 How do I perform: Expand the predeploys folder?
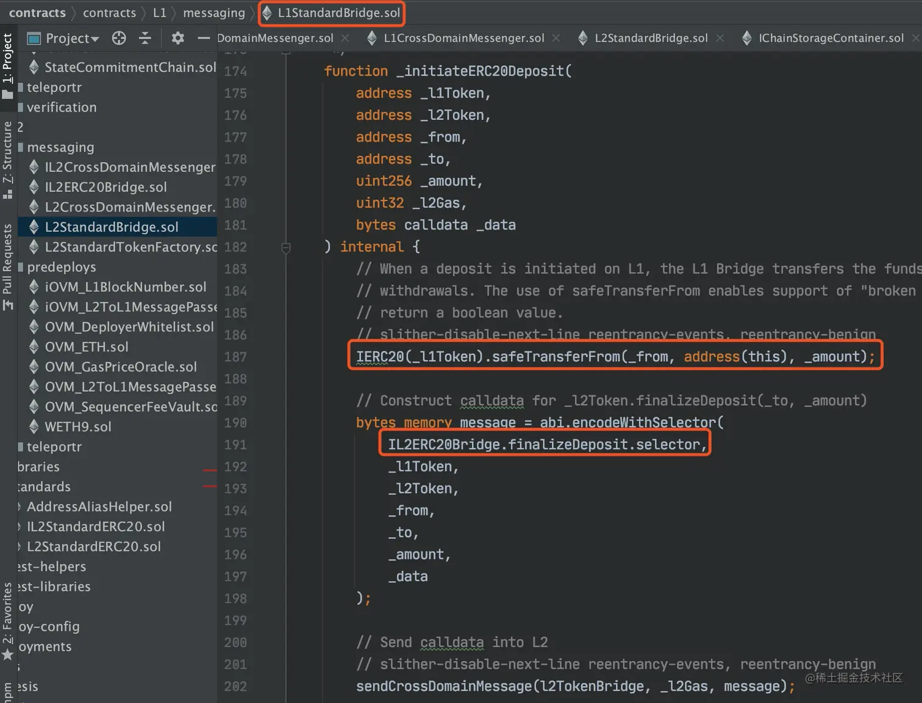coord(61,267)
